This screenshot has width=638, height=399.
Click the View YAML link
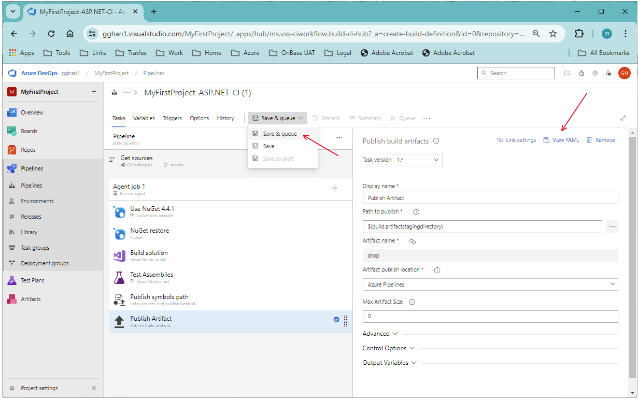click(561, 140)
